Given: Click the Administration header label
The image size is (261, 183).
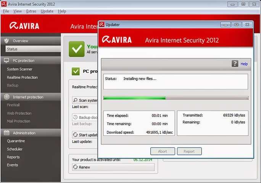Looking at the screenshot, I should click(24, 133).
